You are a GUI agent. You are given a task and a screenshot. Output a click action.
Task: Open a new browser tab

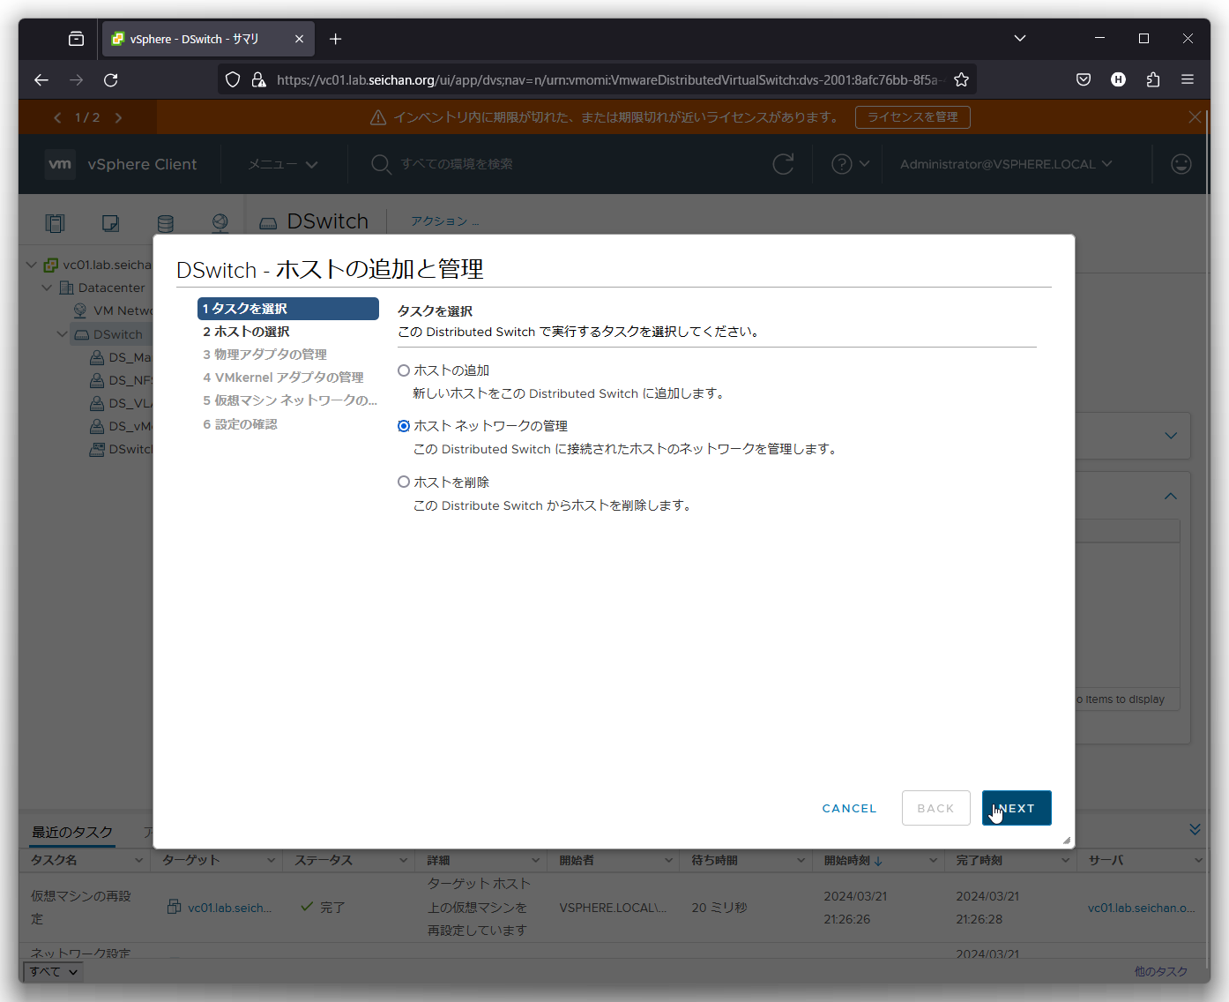[x=335, y=39]
